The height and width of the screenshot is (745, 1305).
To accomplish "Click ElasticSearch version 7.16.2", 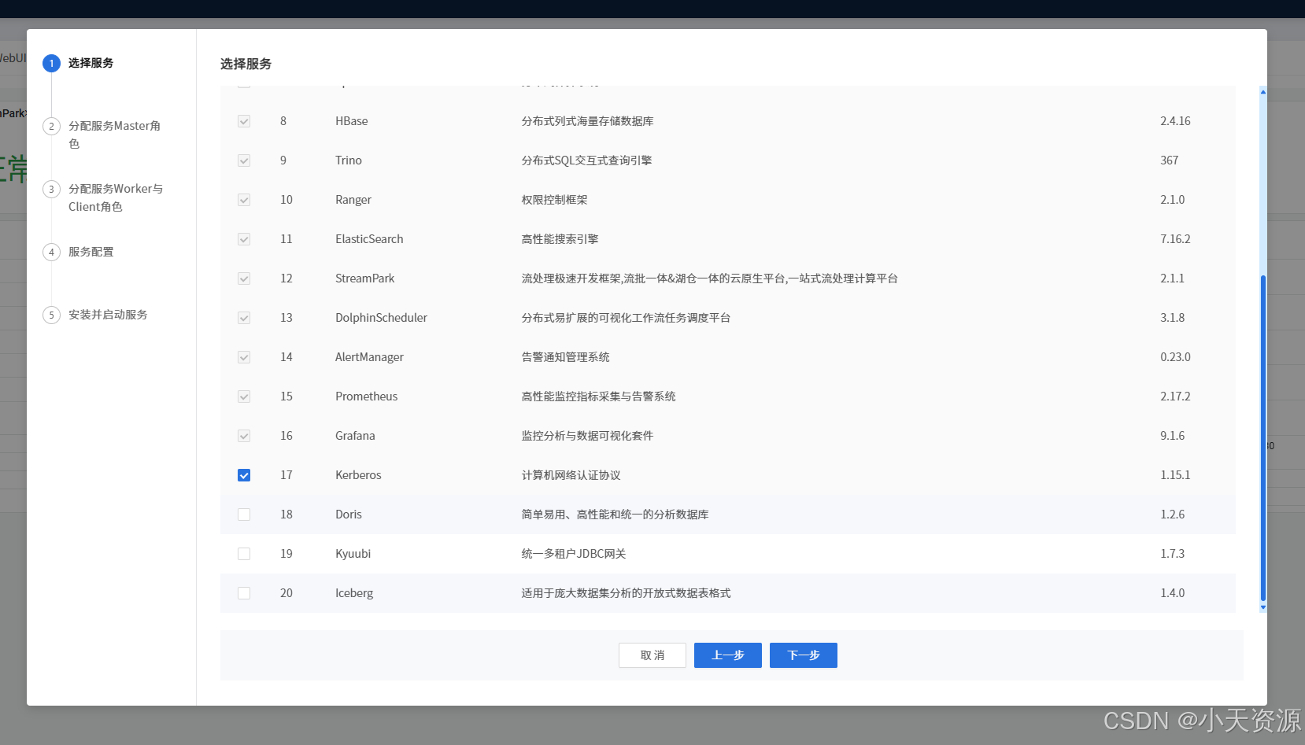I will coord(1175,239).
